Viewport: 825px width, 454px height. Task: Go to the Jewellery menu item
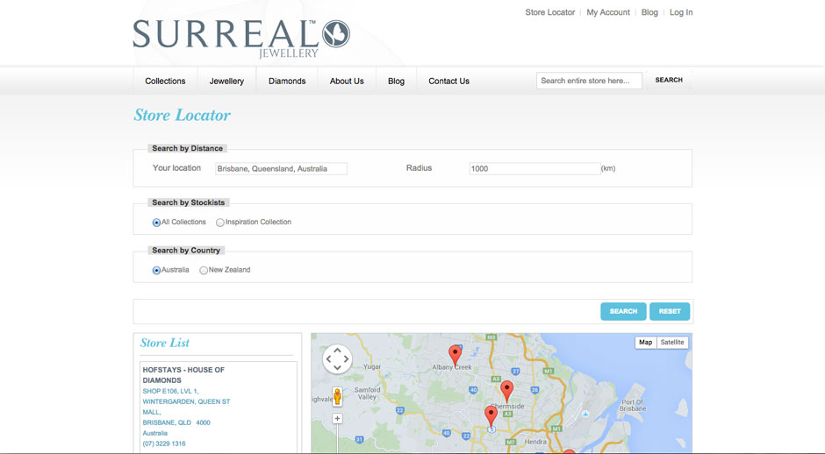click(226, 81)
